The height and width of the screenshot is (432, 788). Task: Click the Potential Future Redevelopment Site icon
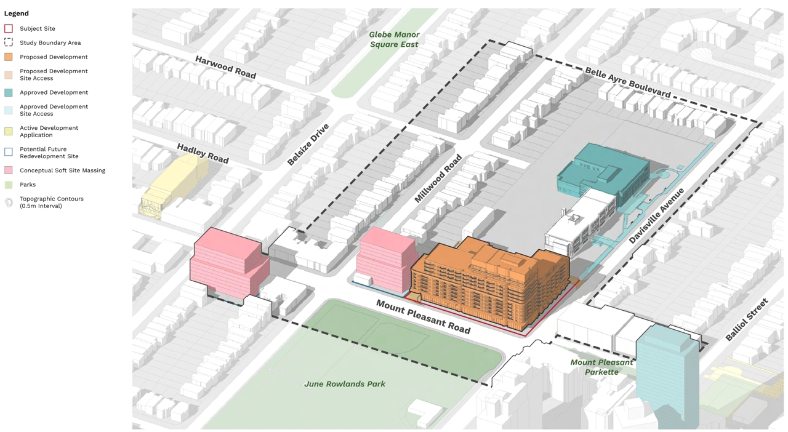tap(9, 153)
